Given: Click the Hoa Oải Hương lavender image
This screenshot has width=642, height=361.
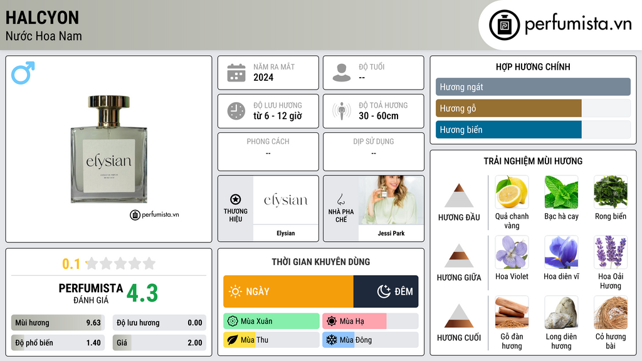Looking at the screenshot, I should [x=611, y=252].
